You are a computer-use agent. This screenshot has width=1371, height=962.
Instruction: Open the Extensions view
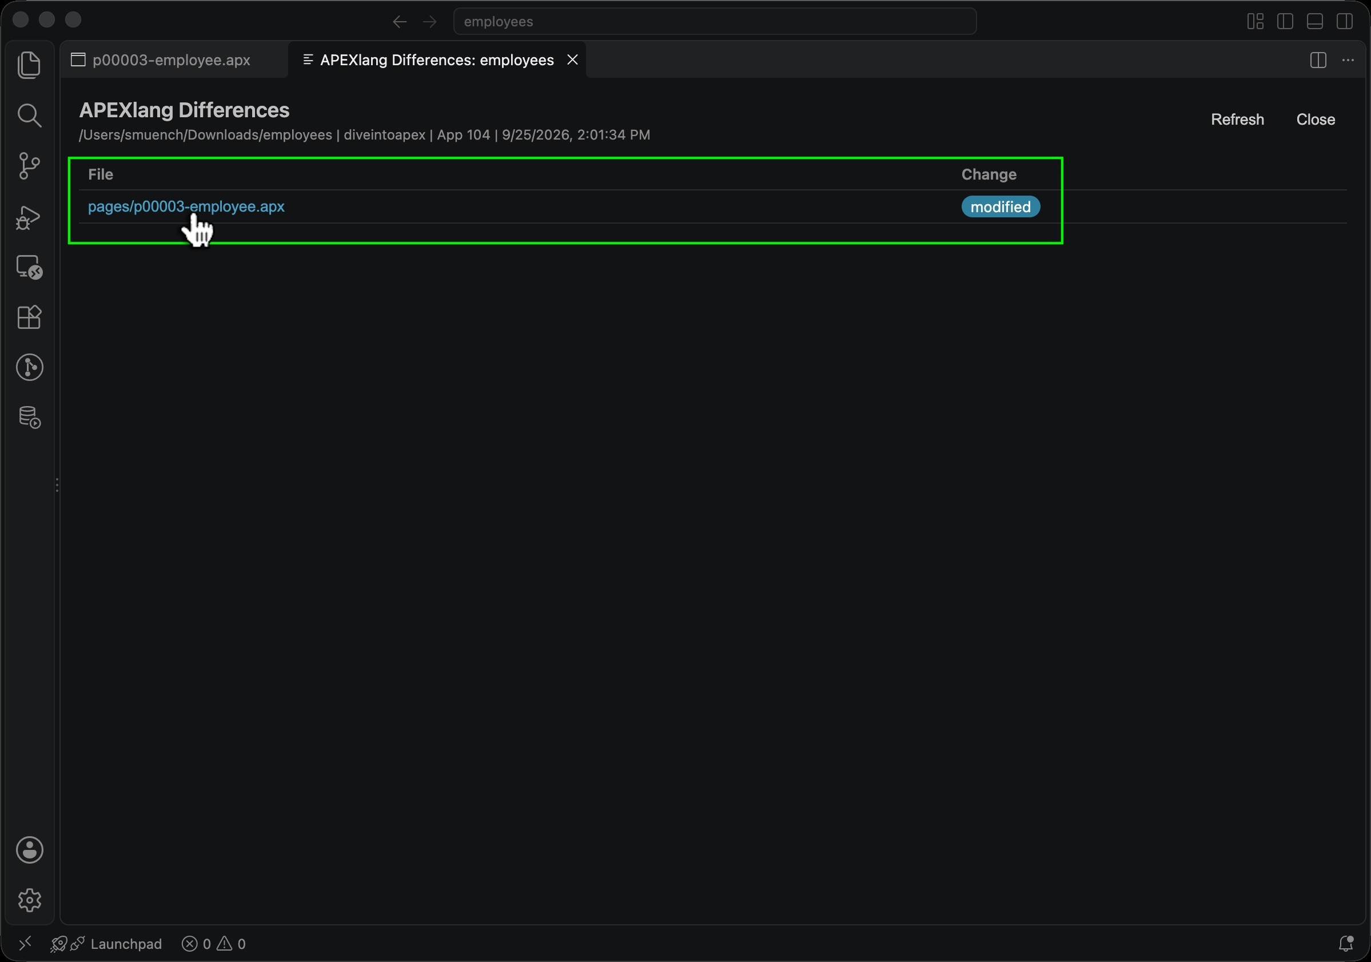pos(29,317)
